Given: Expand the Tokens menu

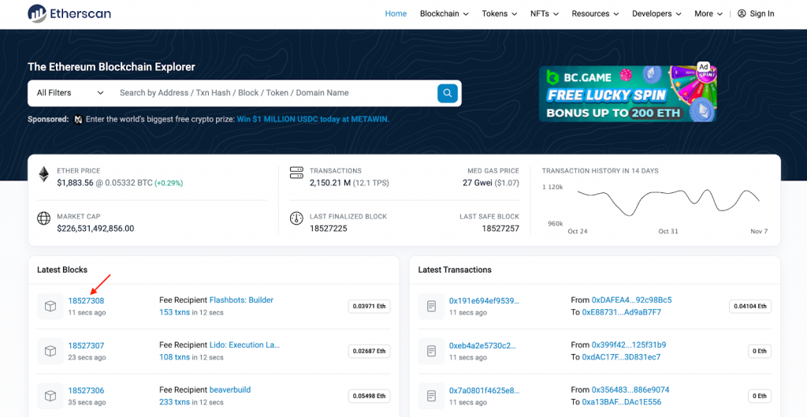Looking at the screenshot, I should (x=499, y=14).
